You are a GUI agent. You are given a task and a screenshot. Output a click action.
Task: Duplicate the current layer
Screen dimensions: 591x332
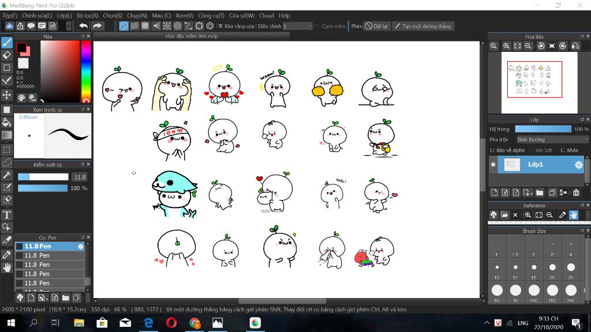[552, 193]
